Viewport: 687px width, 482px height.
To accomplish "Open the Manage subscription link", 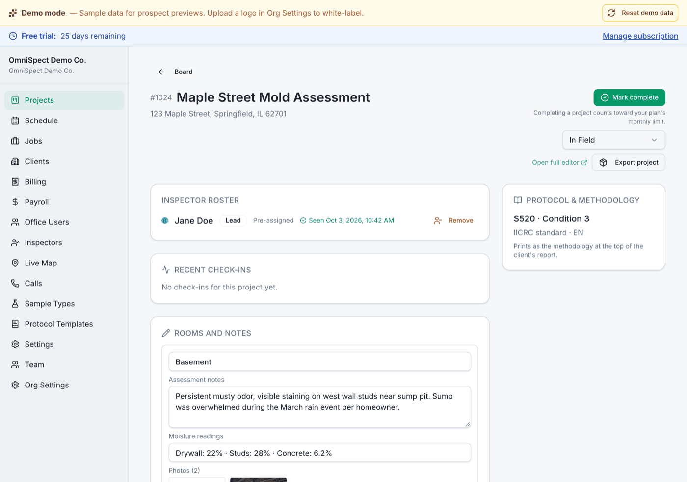I will pos(640,36).
